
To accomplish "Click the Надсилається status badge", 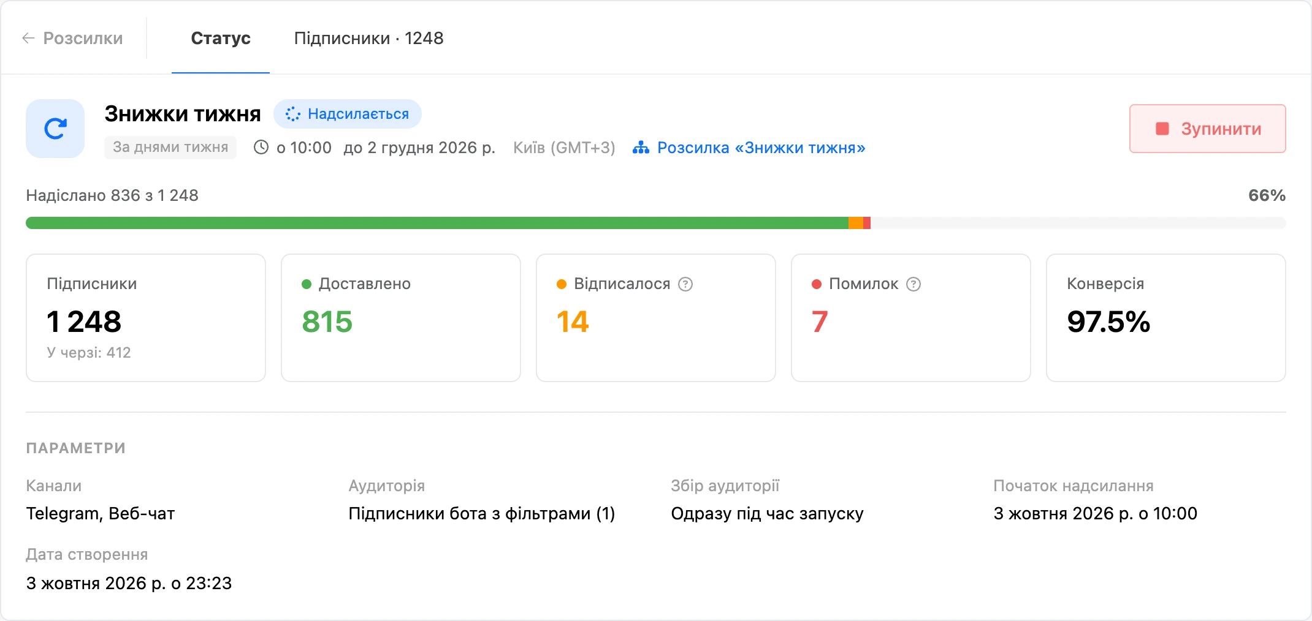I will 348,114.
